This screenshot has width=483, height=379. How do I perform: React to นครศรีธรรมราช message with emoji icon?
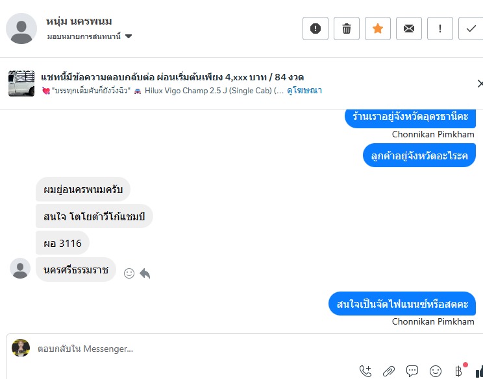pyautogui.click(x=129, y=273)
